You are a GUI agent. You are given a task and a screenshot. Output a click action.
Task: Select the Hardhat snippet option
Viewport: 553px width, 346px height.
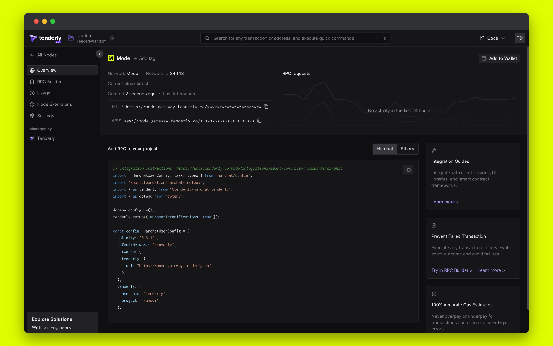tap(385, 149)
